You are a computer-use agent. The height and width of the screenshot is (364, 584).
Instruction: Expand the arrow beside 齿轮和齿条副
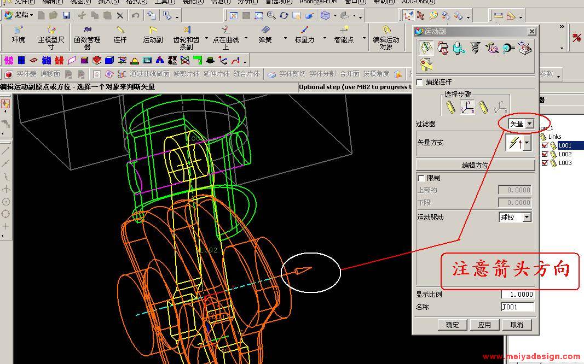pos(207,38)
